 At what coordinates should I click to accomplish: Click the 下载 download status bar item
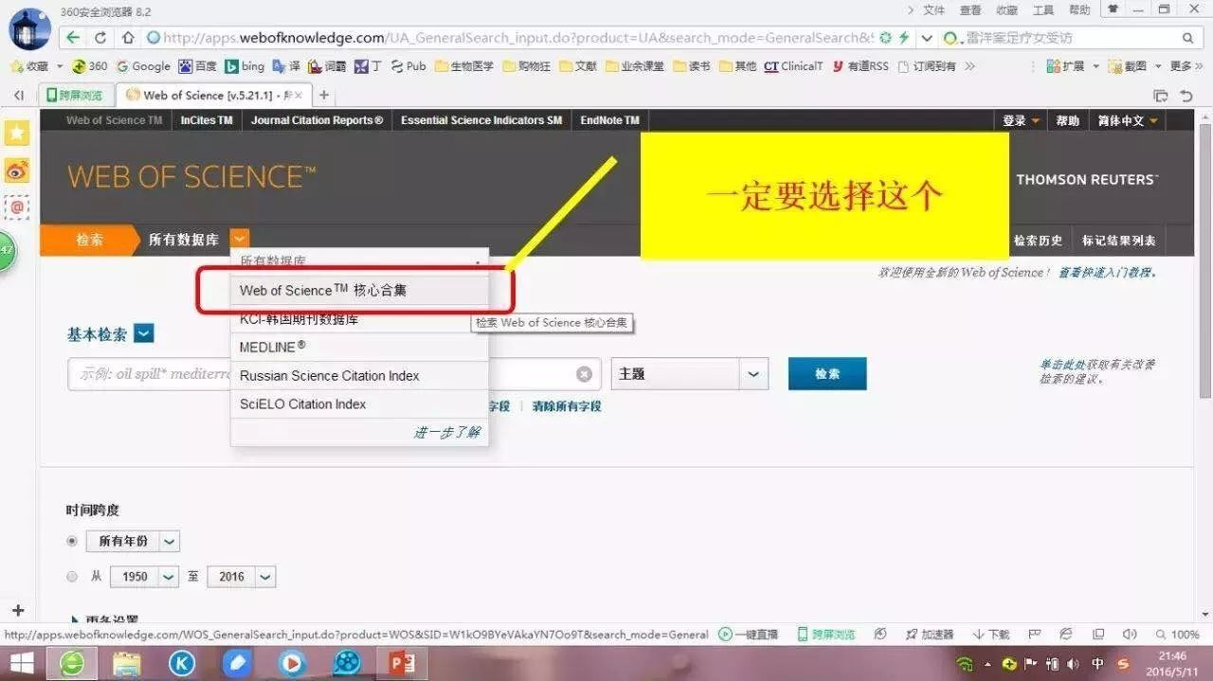coord(991,635)
